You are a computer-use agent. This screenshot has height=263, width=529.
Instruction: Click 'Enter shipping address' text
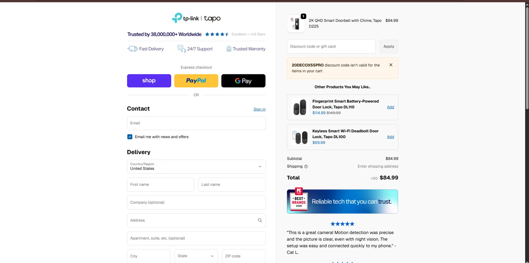pos(378,166)
